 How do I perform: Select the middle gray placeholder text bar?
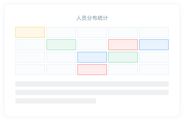coord(92,92)
